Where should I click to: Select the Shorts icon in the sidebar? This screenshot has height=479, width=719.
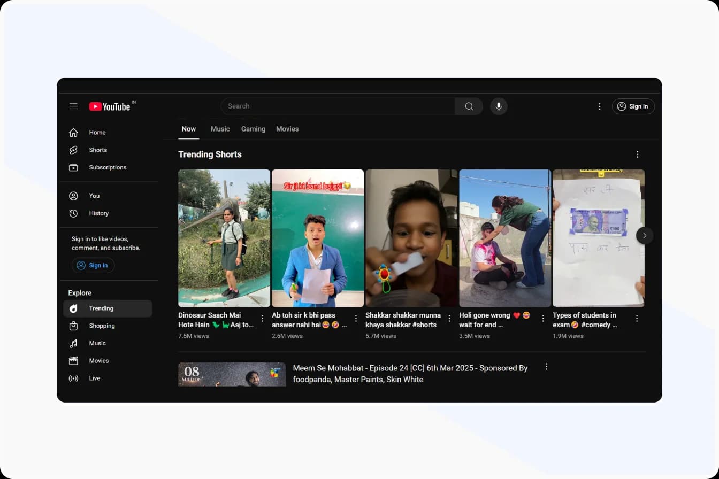(73, 150)
